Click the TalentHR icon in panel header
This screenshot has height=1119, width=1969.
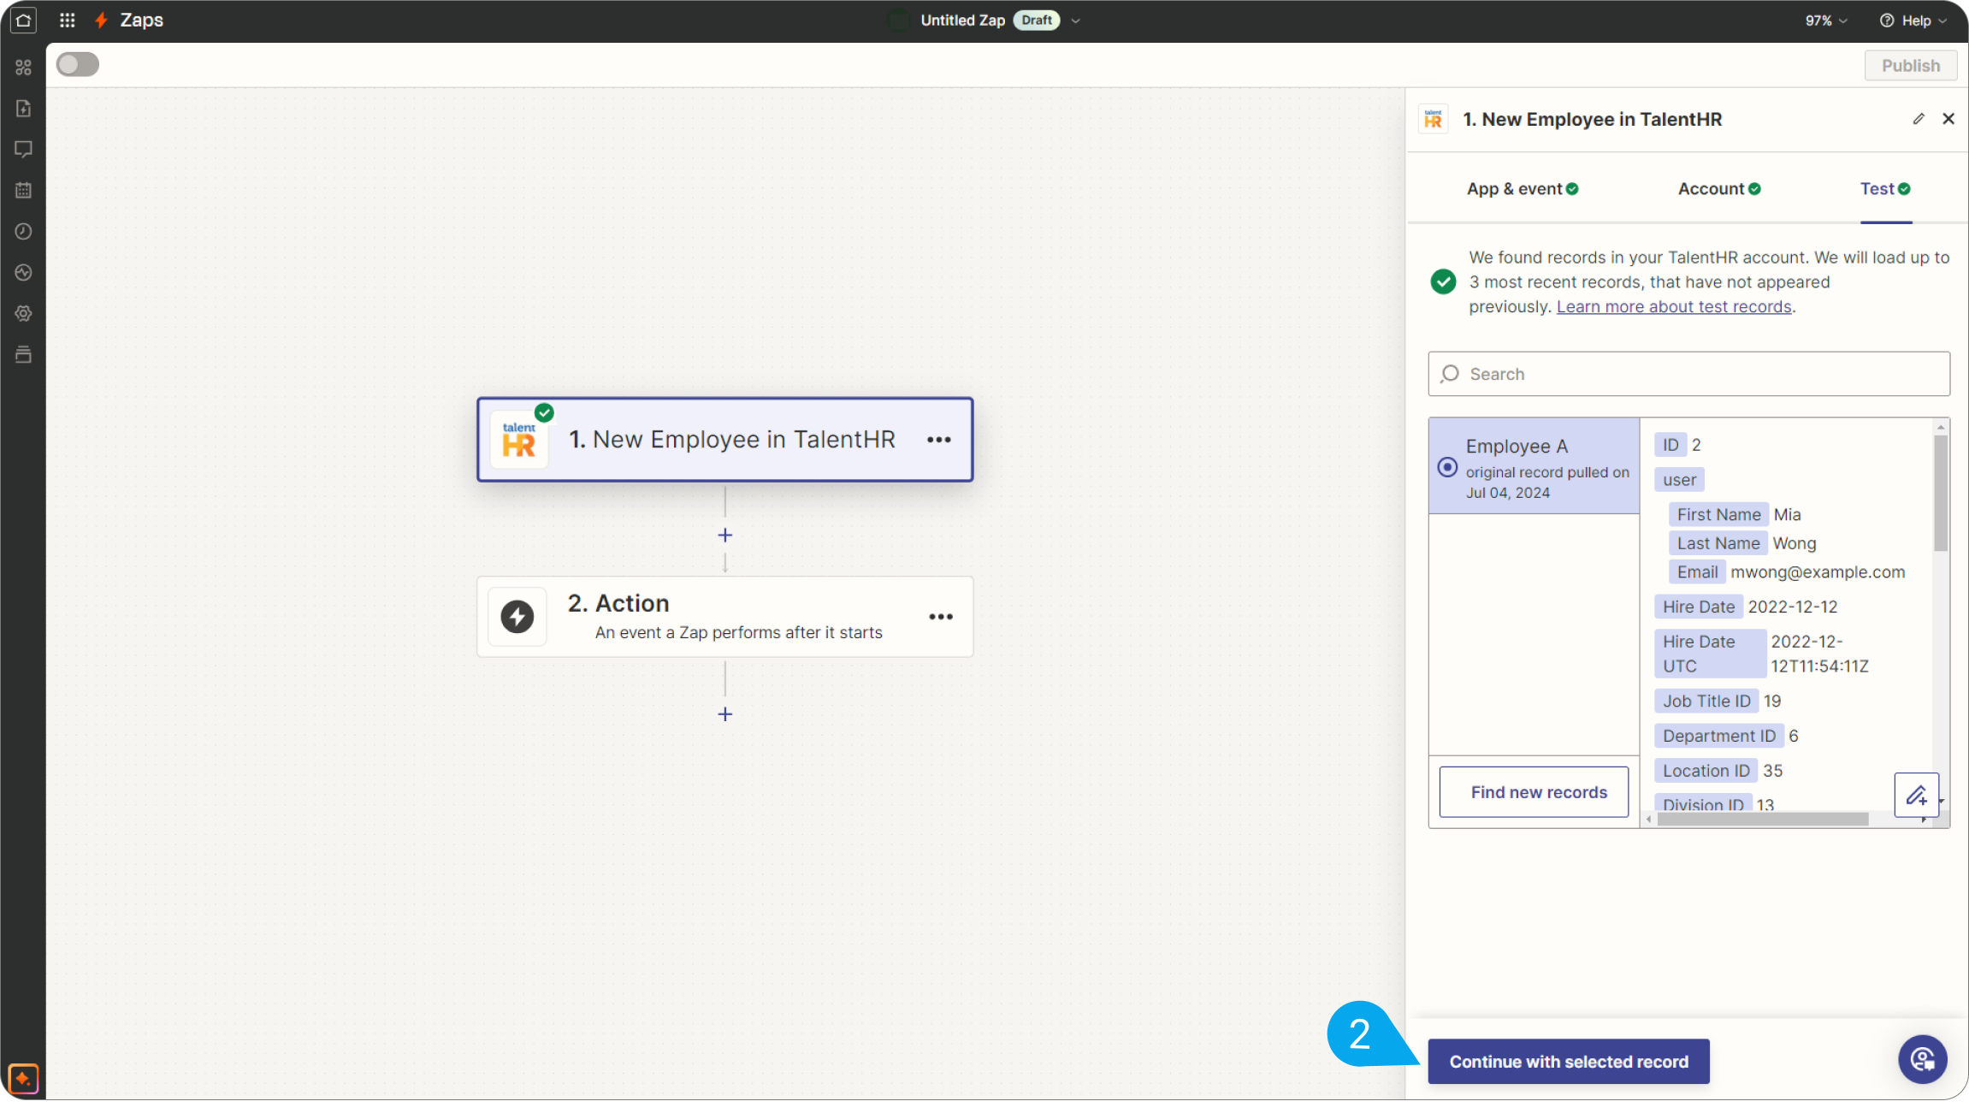(x=1433, y=119)
